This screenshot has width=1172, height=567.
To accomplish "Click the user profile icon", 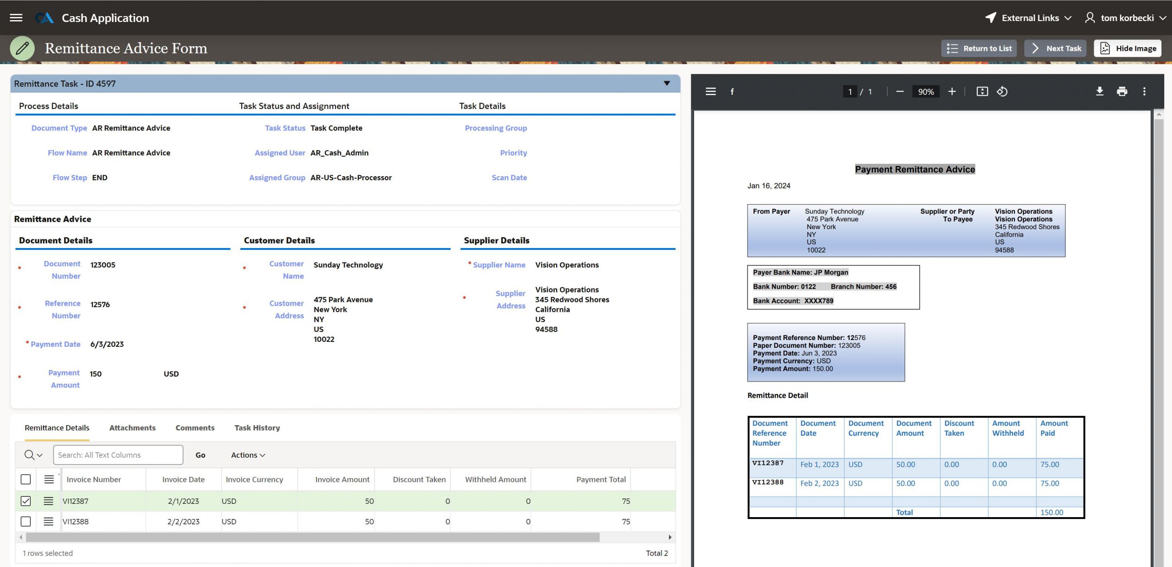I will pyautogui.click(x=1090, y=18).
